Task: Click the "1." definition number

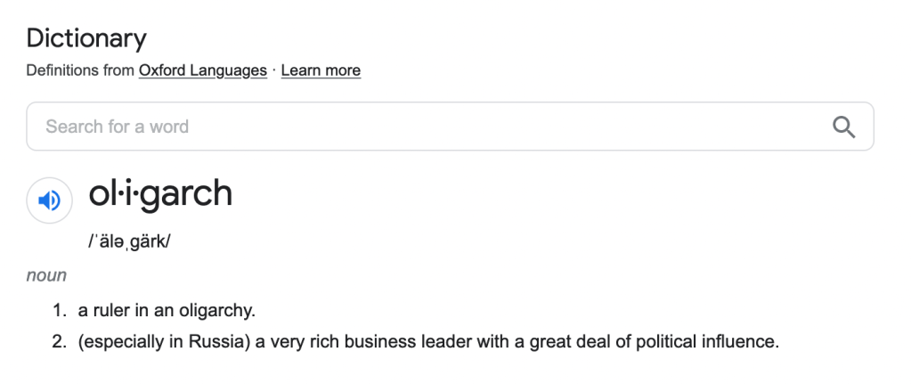Action: click(x=59, y=311)
